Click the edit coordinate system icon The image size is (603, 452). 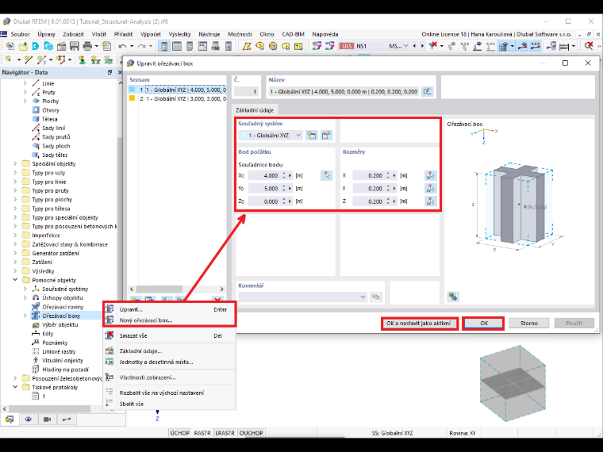[326, 136]
